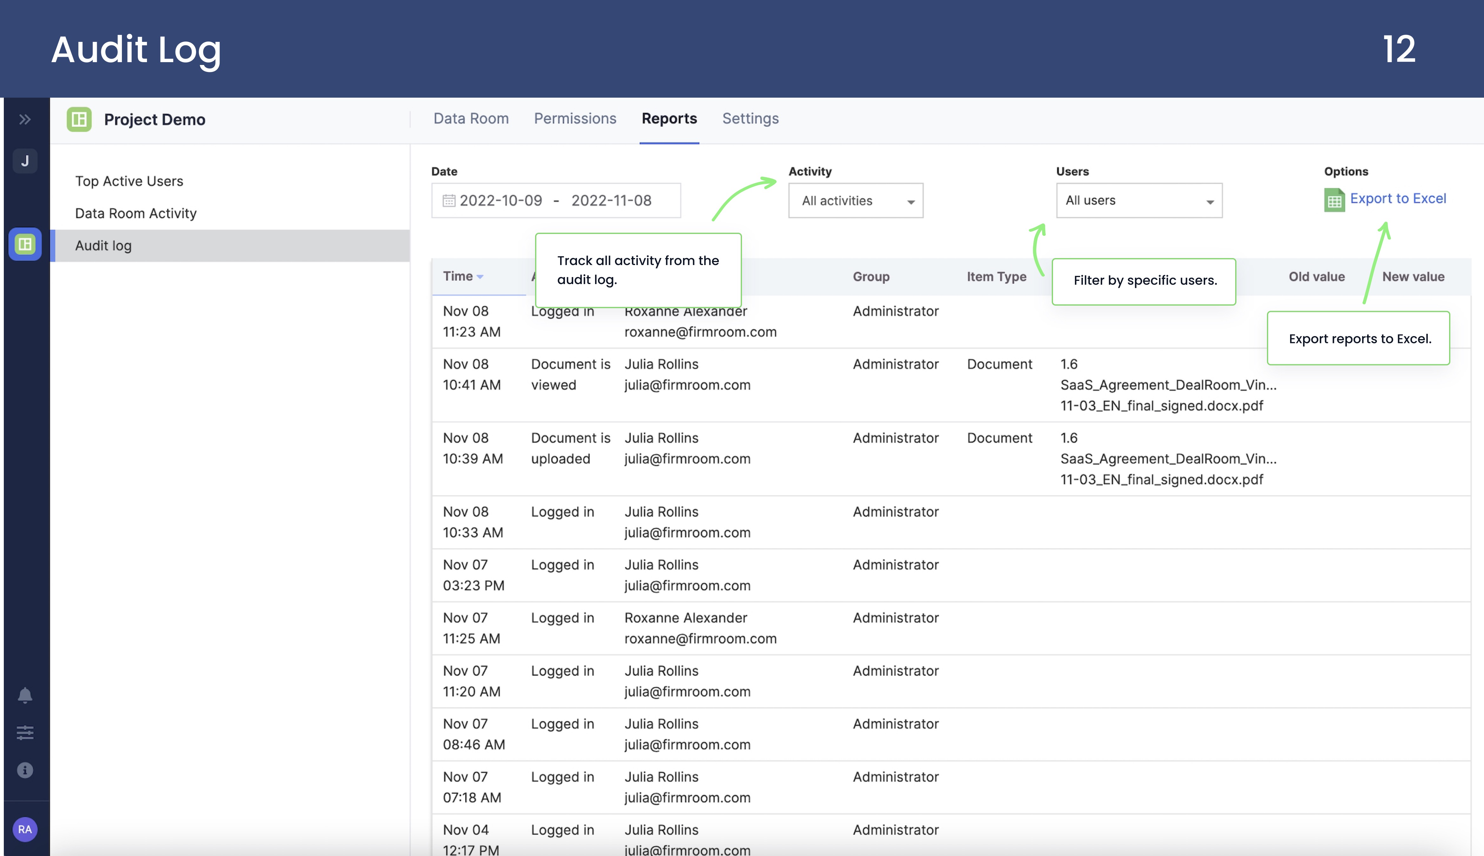1484x856 pixels.
Task: Expand the sidebar with the double-chevron icon
Action: pyautogui.click(x=25, y=120)
